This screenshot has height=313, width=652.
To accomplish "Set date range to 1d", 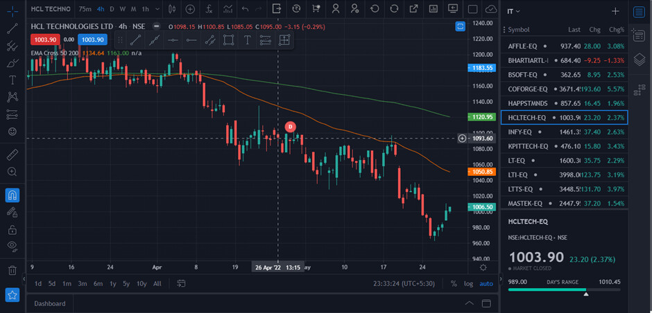I will pyautogui.click(x=38, y=284).
